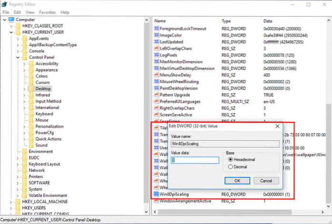Screen dimensions: 332x224
Task: Click the Computer icon in tree root
Action: [12, 19]
